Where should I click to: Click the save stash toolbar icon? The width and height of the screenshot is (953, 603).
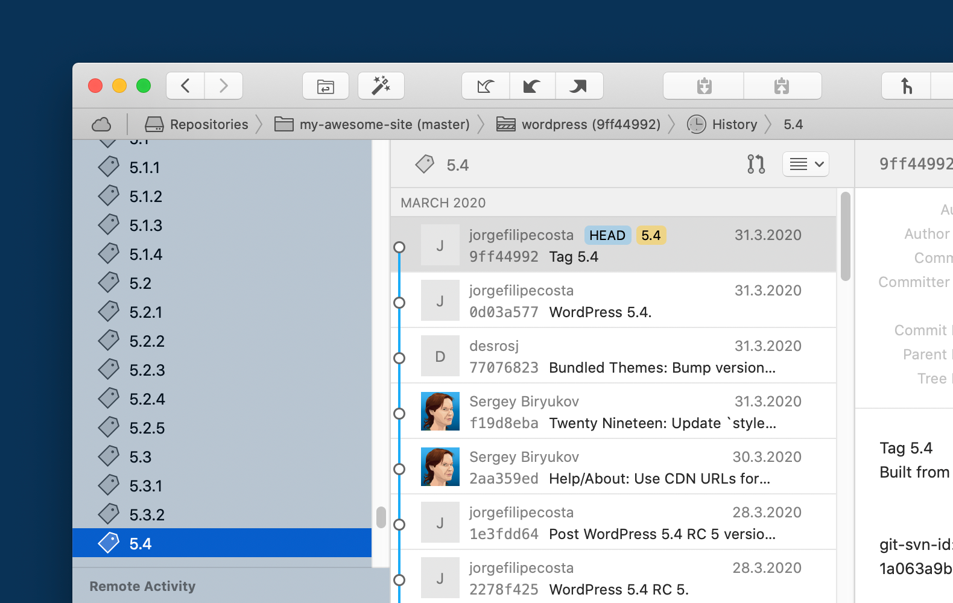coord(704,86)
